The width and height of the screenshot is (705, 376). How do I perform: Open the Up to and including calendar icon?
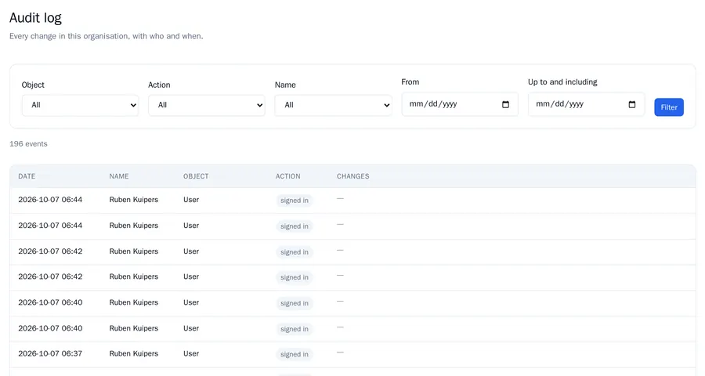(x=631, y=104)
